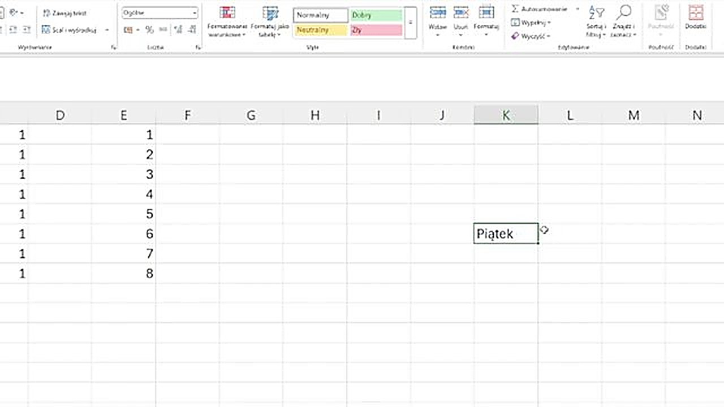The width and height of the screenshot is (724, 407).
Task: Select the cell containing Piątek
Action: 506,233
